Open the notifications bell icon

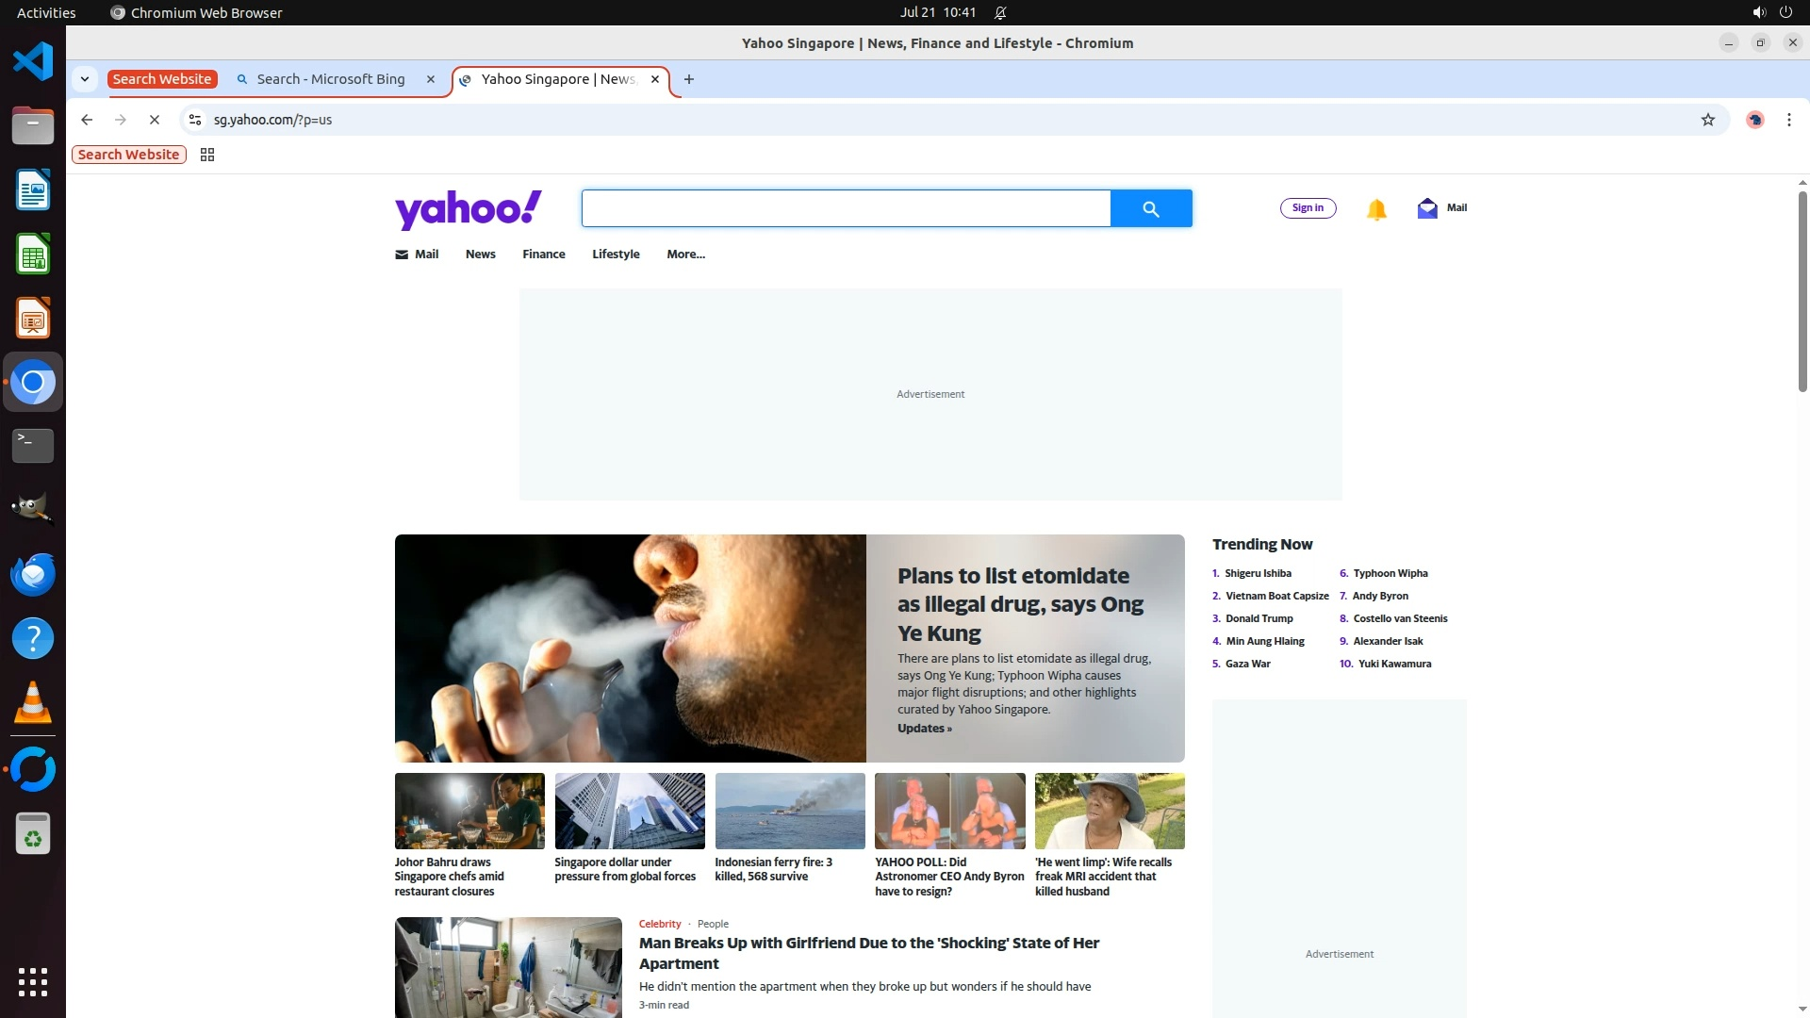click(x=1375, y=209)
